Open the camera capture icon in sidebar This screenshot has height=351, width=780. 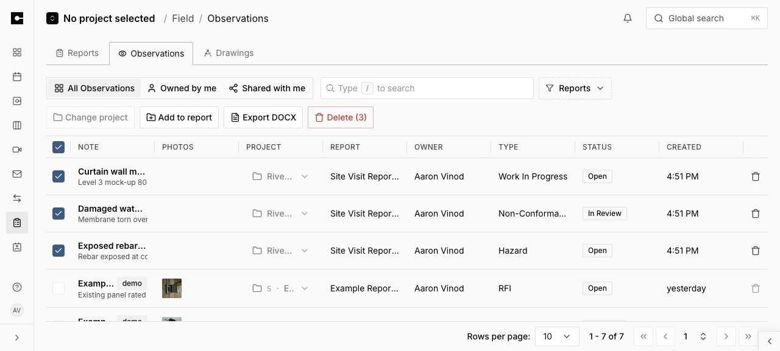tap(17, 101)
